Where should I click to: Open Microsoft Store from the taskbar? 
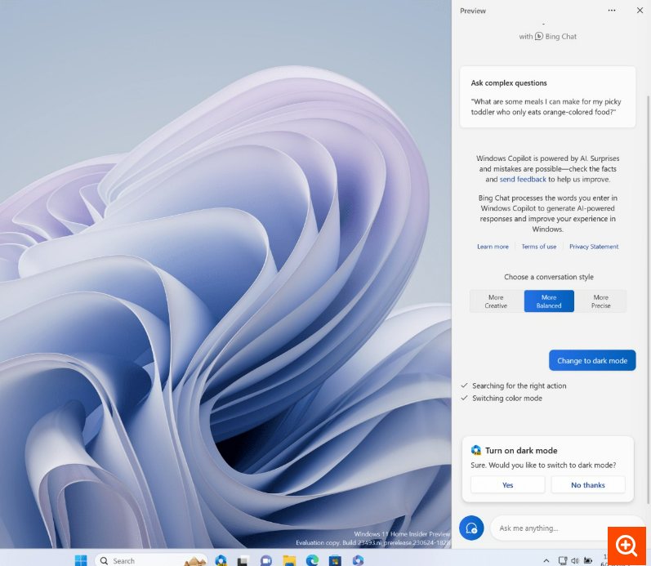click(x=335, y=560)
